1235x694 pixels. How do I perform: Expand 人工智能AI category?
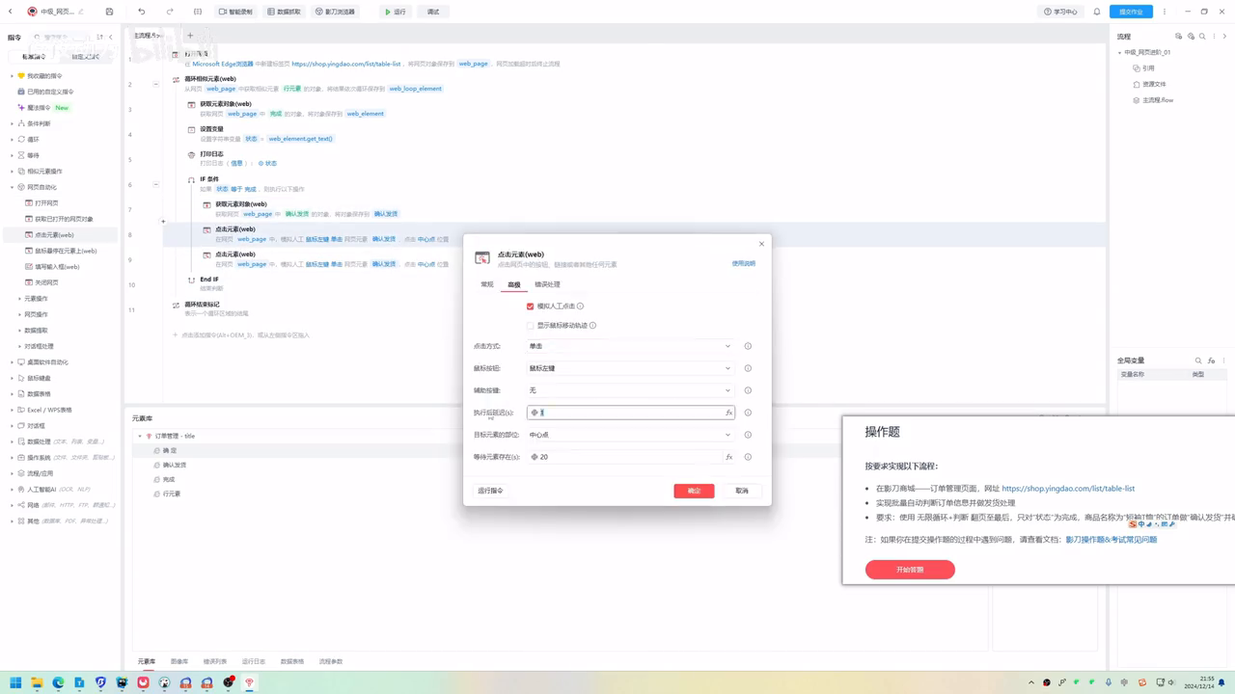tap(12, 489)
